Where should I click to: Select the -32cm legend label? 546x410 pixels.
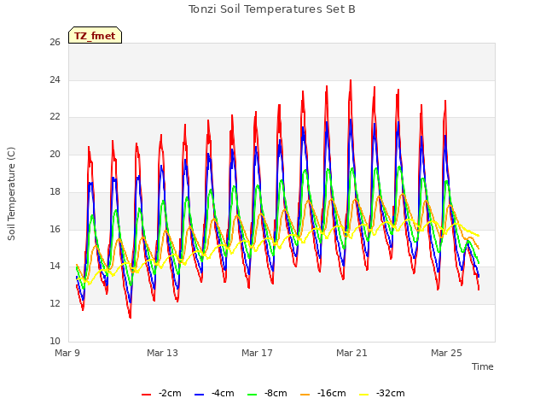coord(391,393)
